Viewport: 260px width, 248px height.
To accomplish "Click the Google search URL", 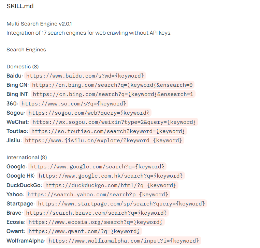I will point(97,167).
